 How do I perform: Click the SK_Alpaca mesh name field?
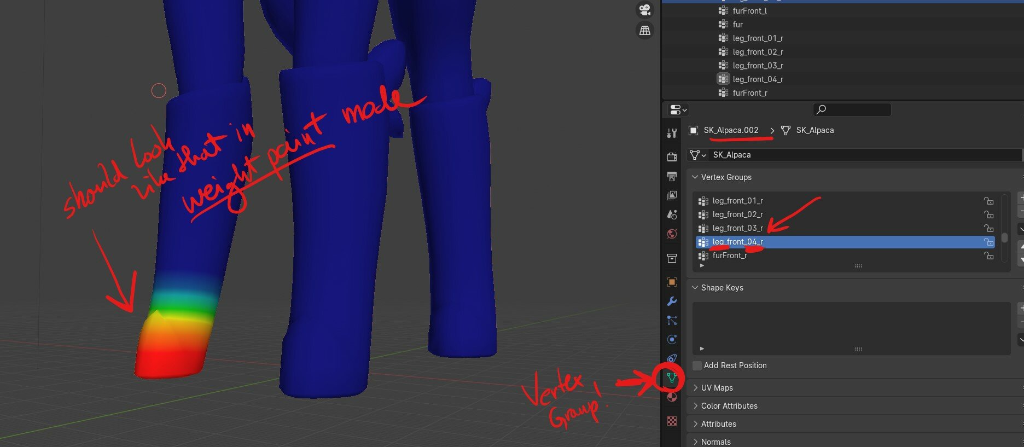point(864,155)
